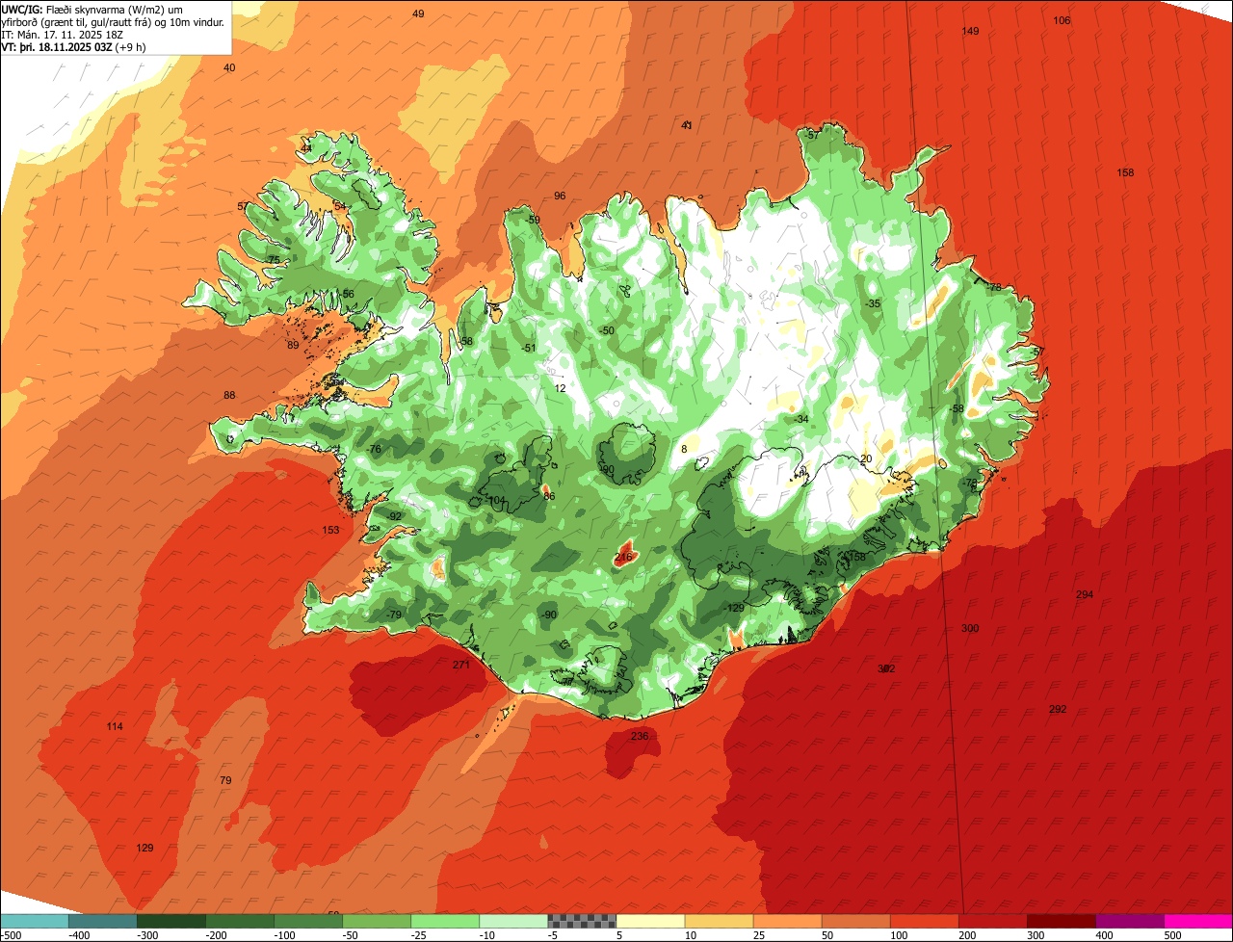
Task: Select magenta legend swatch right of 500
Action: point(1198,921)
